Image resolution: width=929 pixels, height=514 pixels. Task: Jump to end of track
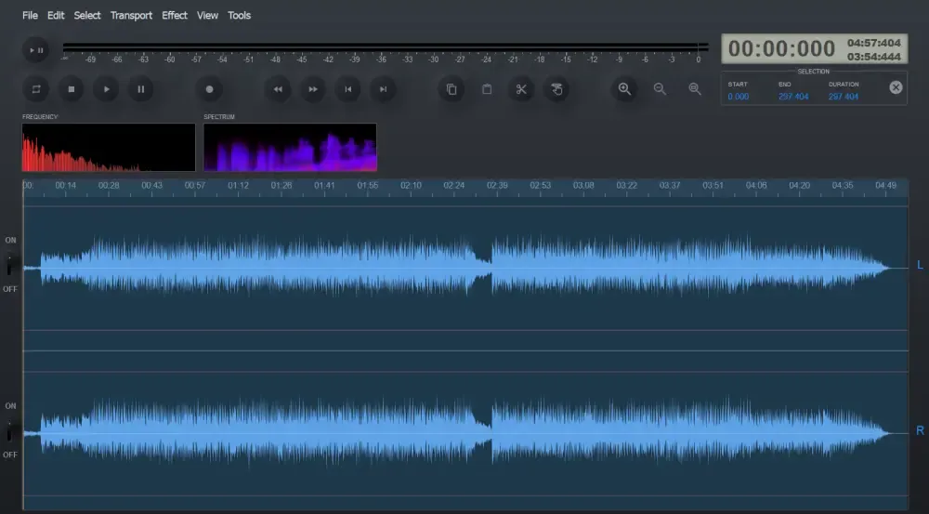click(382, 89)
